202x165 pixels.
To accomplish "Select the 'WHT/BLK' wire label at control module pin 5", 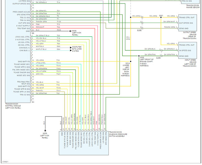I will pyautogui.click(x=40, y=46).
